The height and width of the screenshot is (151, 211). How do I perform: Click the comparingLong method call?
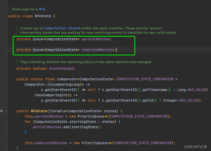tap(66, 85)
